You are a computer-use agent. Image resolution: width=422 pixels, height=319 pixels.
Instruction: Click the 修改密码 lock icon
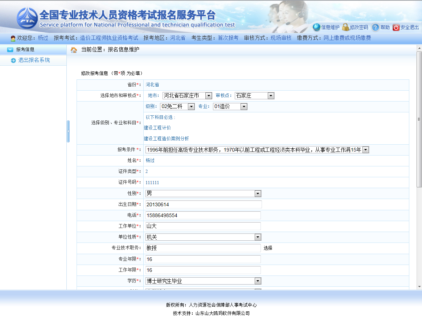pos(345,27)
